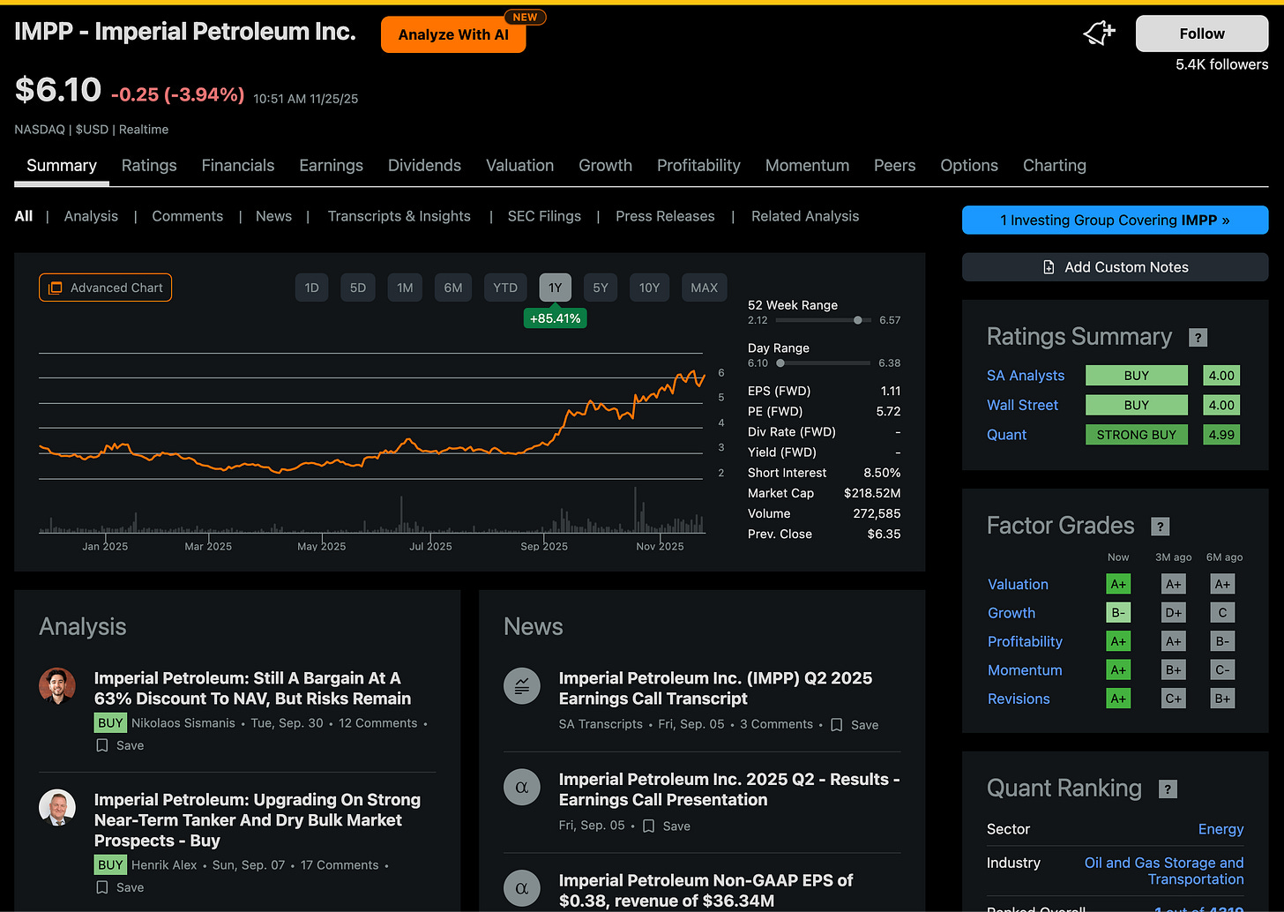Viewport: 1284px width, 912px height.
Task: Filter by Transcripts & Insights
Action: point(399,216)
